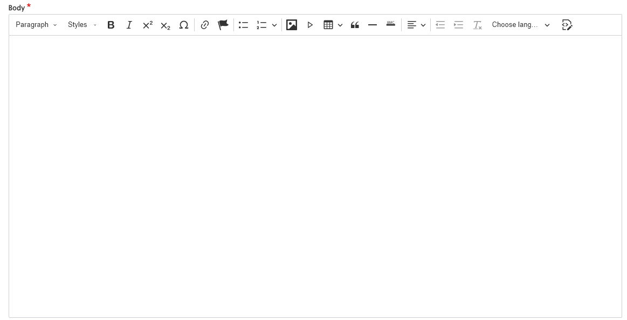The width and height of the screenshot is (627, 320).
Task: Insert an image via the picture icon
Action: tap(292, 25)
